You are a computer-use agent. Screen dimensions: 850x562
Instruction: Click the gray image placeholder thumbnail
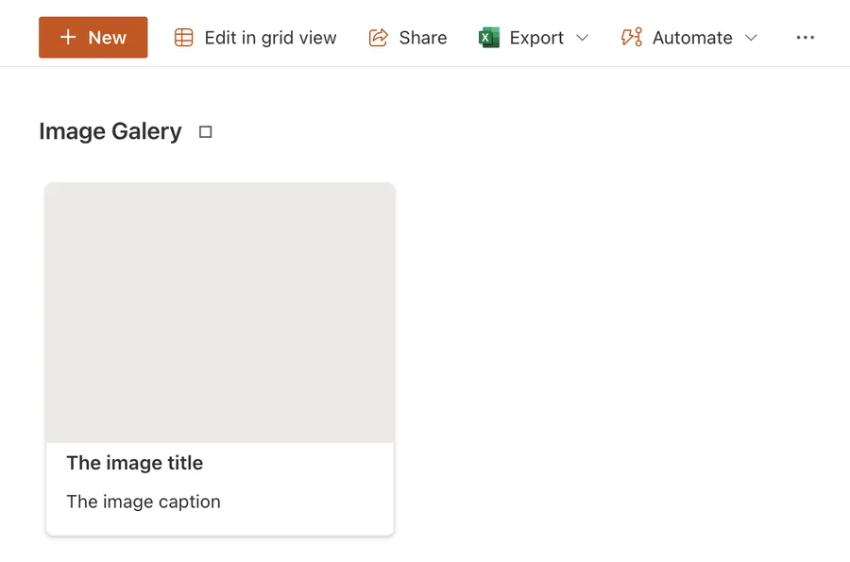[219, 312]
